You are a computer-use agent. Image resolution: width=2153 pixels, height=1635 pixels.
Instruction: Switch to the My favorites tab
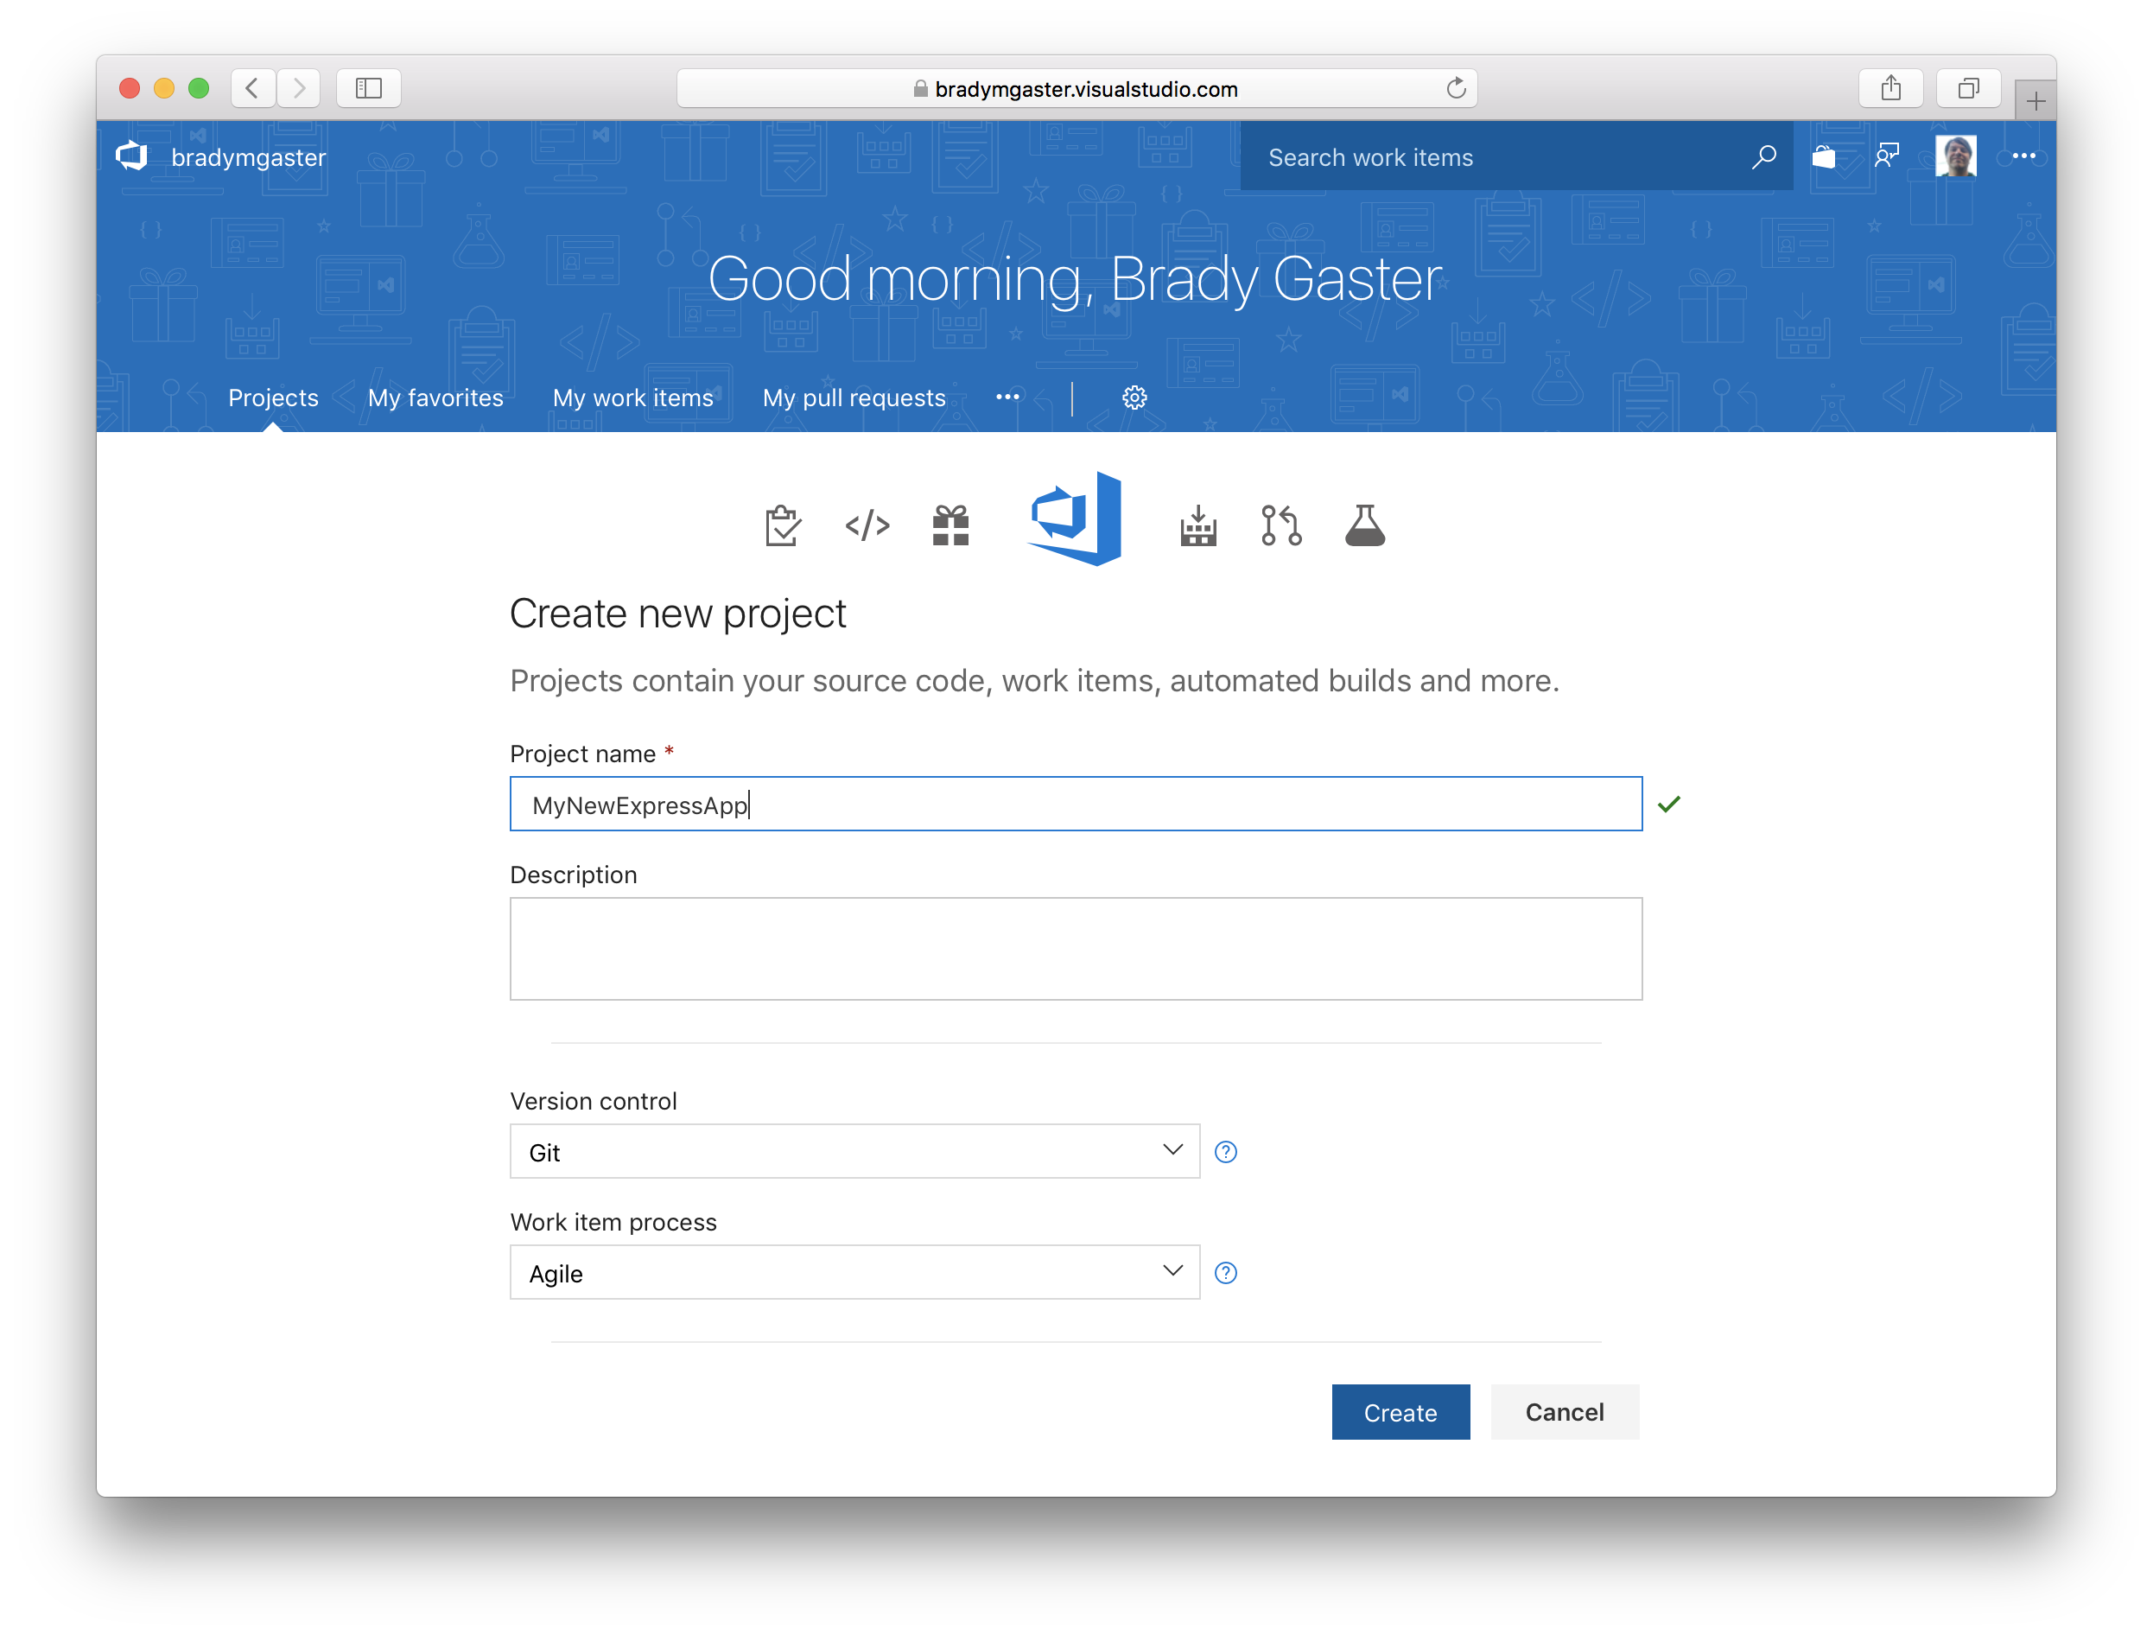coord(435,397)
